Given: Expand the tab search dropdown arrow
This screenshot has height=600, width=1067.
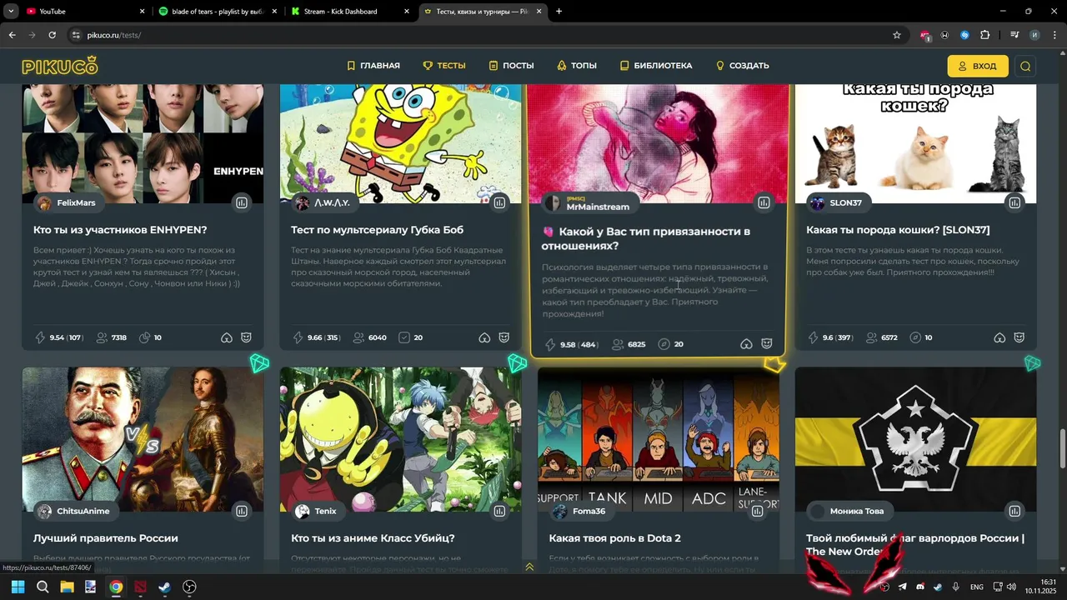Looking at the screenshot, I should [x=11, y=12].
